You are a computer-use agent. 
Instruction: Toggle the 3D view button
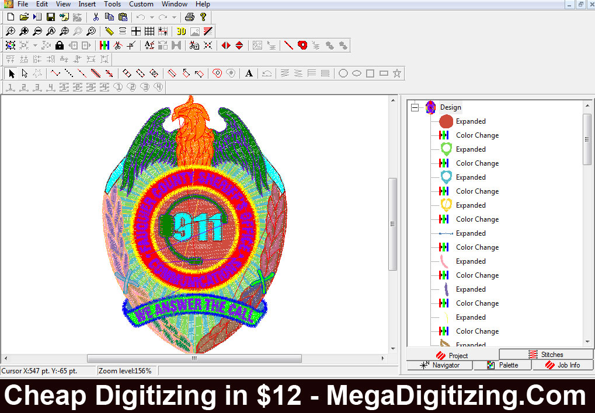182,32
